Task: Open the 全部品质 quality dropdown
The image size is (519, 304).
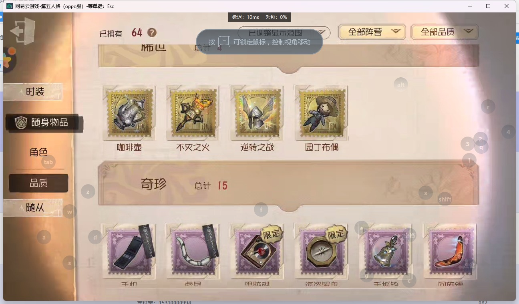Action: click(x=445, y=32)
